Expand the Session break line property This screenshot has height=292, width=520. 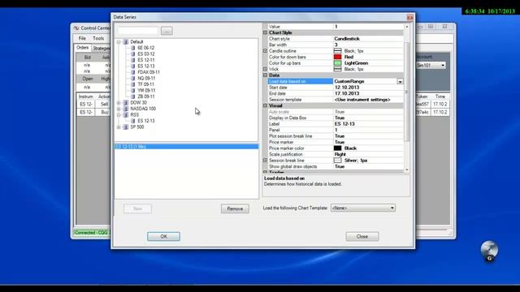click(x=266, y=161)
